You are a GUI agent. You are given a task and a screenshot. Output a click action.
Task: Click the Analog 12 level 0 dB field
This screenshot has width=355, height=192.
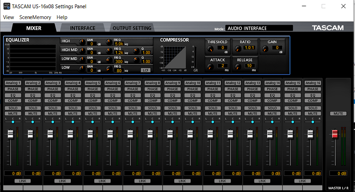tap(233, 173)
